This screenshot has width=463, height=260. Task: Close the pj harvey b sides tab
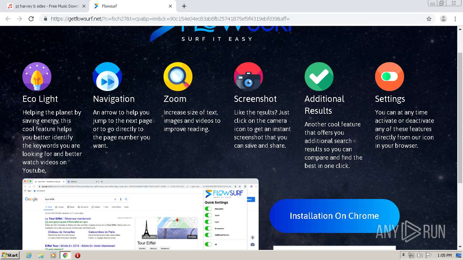84,6
